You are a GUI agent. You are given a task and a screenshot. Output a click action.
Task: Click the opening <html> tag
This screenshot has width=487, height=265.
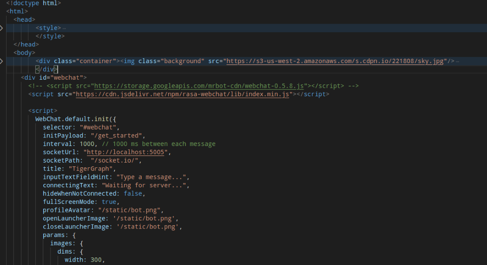click(x=17, y=11)
